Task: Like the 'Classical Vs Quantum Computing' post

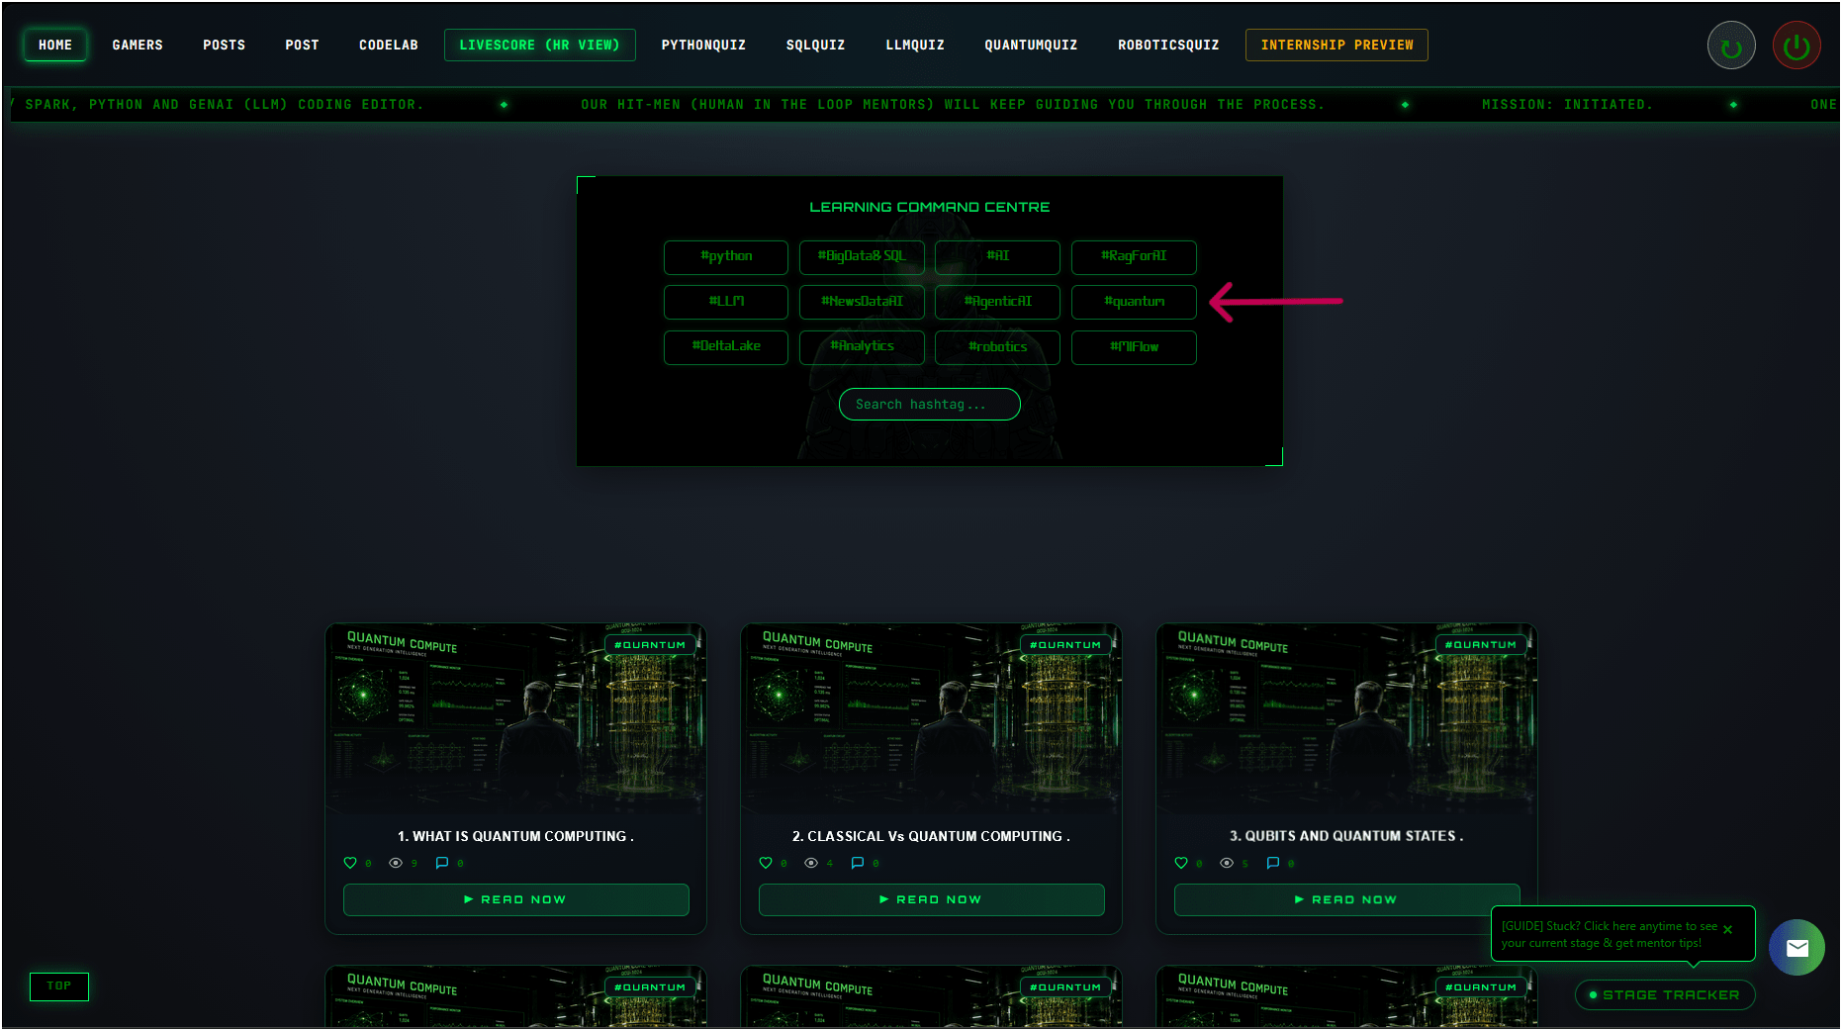Action: tap(766, 863)
